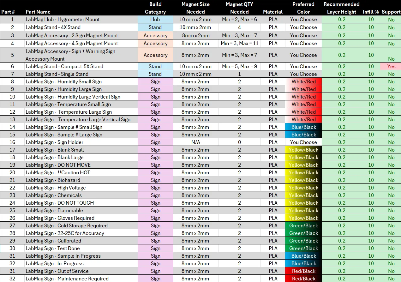Click Blue/Black color for Sample # Small Sign
This screenshot has height=282, width=401.
tap(303, 127)
